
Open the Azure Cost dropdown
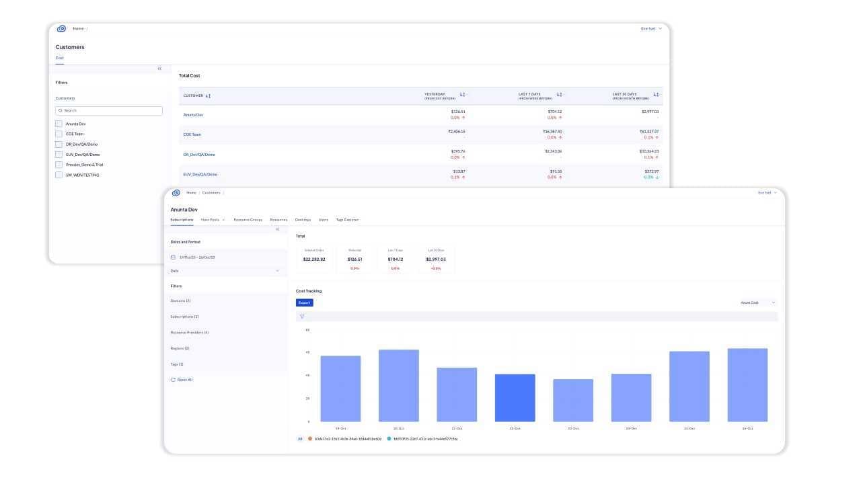757,302
